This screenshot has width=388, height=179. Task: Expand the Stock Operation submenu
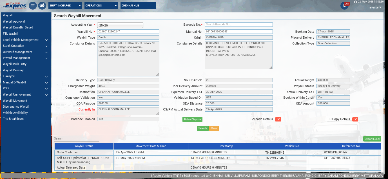tap(25, 46)
